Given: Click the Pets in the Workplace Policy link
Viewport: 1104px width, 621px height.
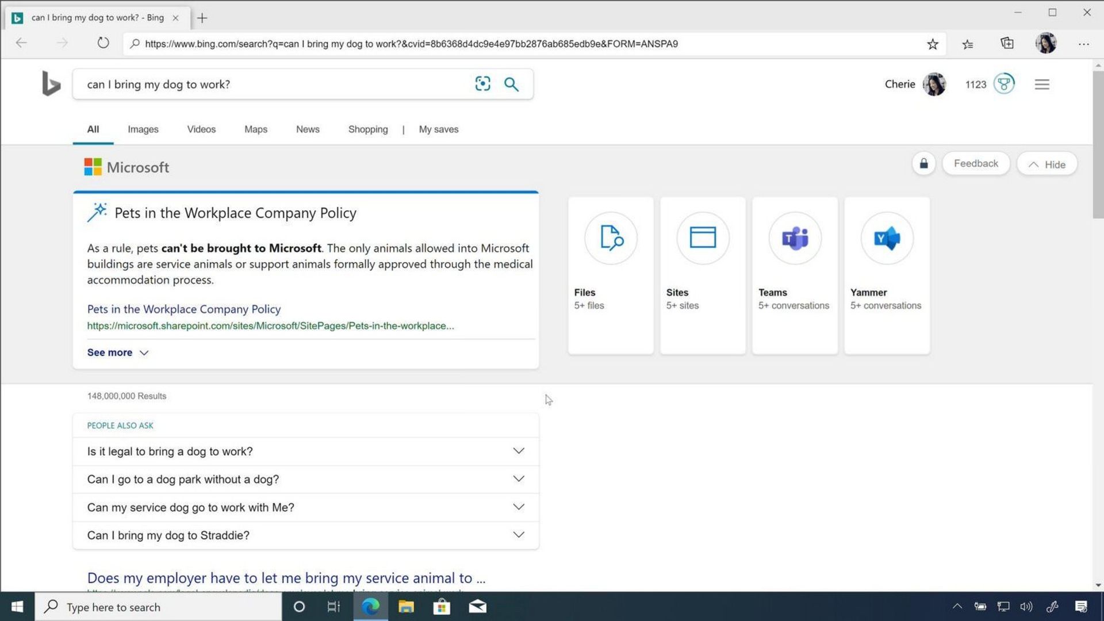Looking at the screenshot, I should coord(183,309).
